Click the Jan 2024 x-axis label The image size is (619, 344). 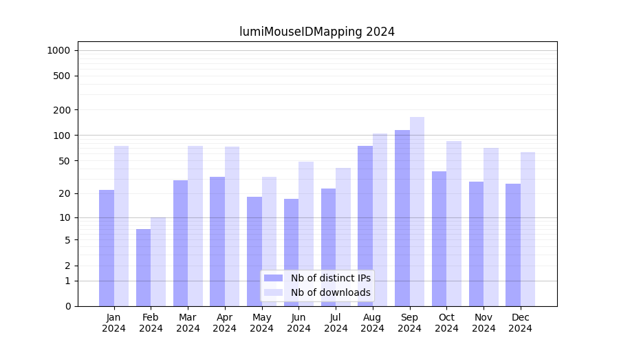(x=114, y=323)
